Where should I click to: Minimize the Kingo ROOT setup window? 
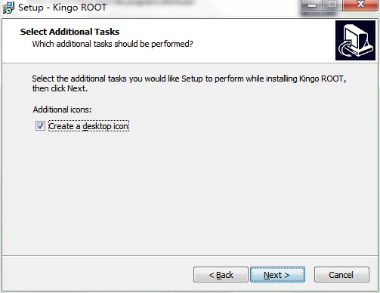311,5
